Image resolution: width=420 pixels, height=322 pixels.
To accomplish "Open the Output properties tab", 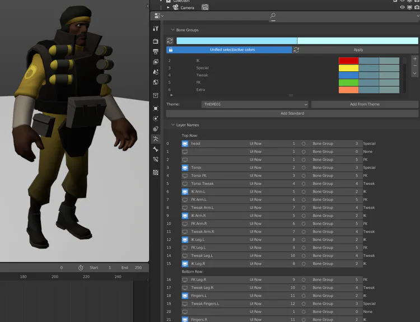I will click(156, 52).
